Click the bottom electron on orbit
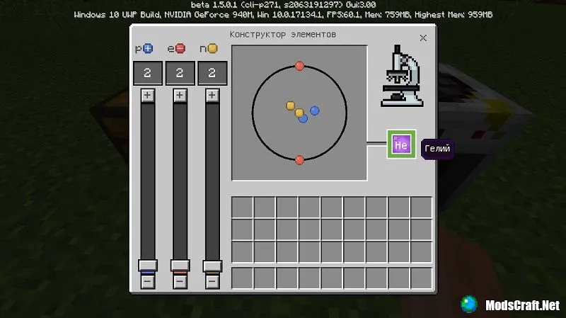The width and height of the screenshot is (566, 318). (x=299, y=159)
